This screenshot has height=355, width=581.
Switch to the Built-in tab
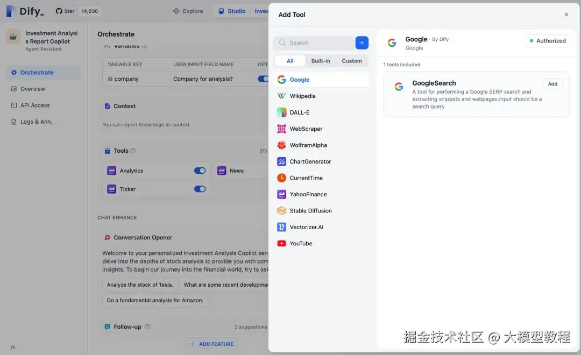coord(321,61)
